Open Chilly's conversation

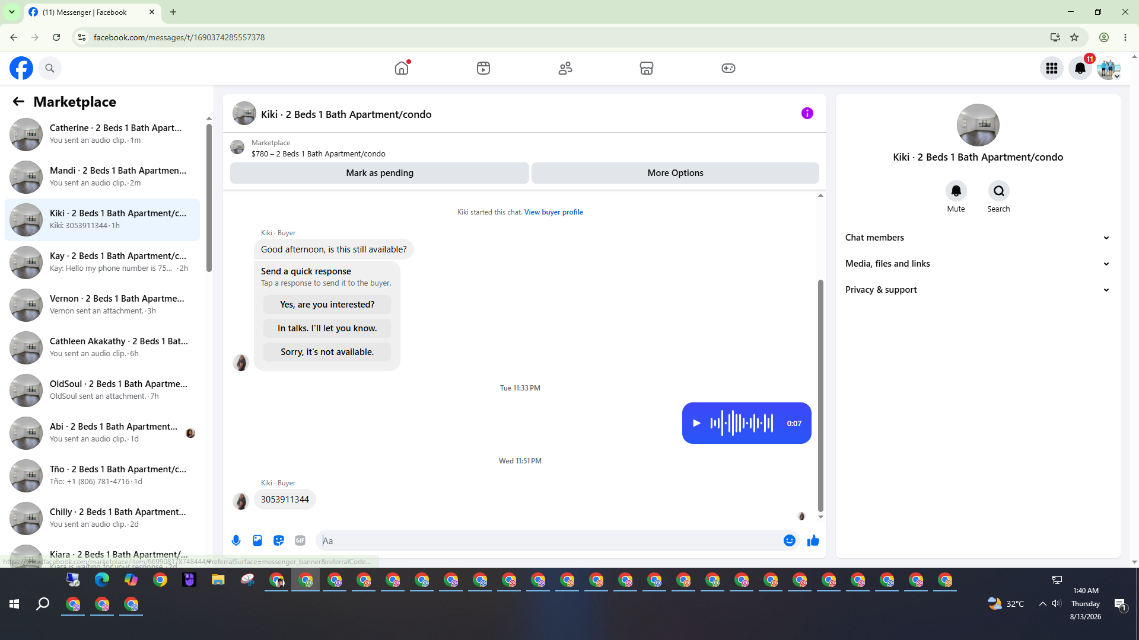[x=102, y=519]
